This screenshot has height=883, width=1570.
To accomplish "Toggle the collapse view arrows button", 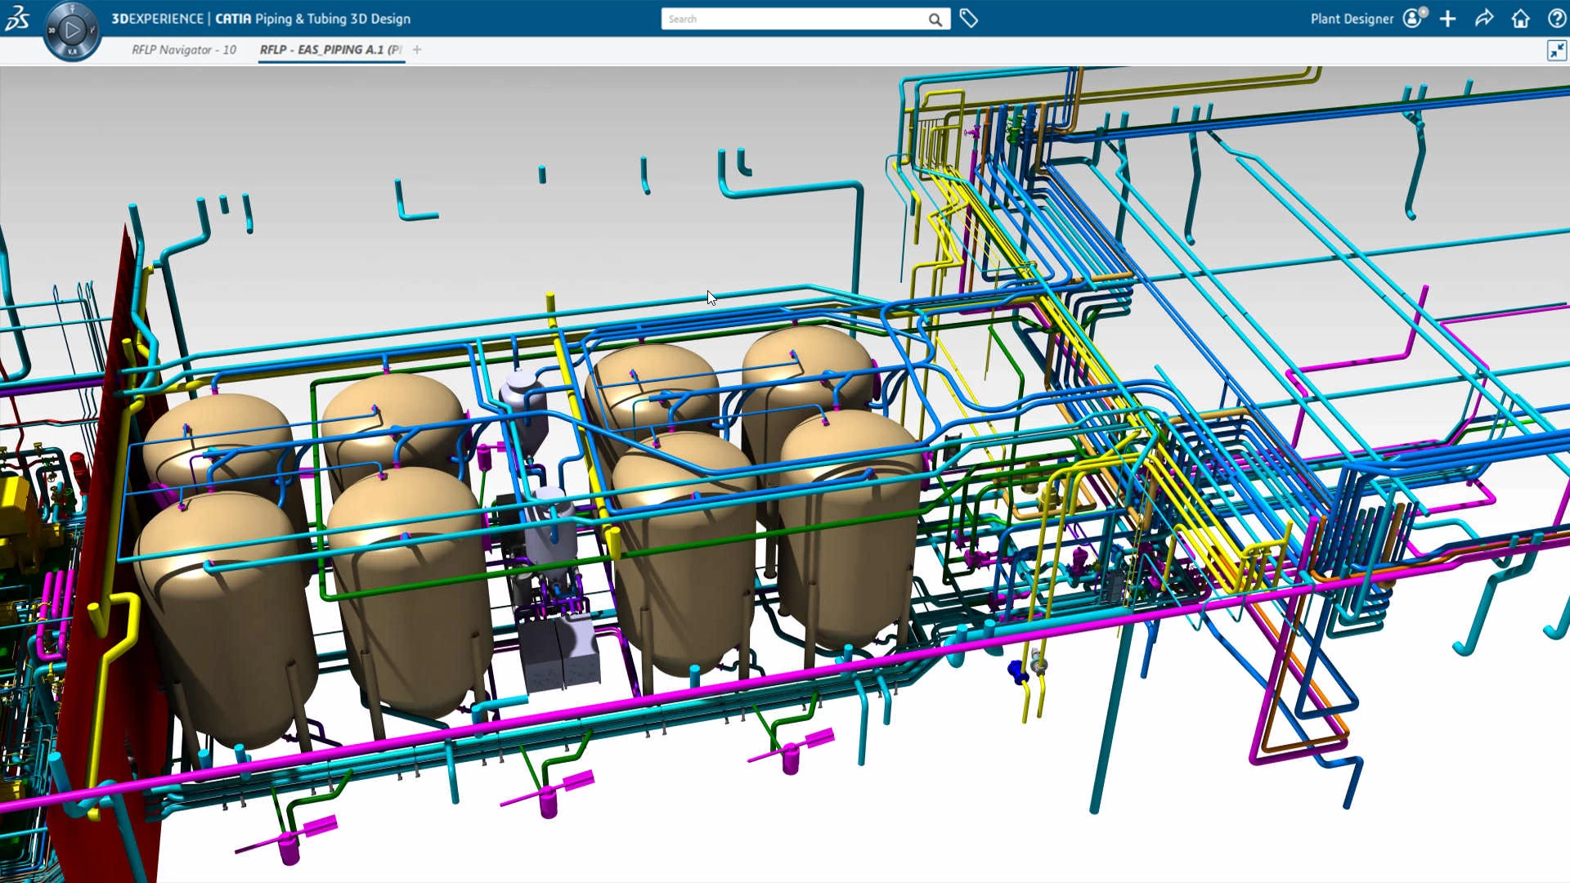I will click(1556, 51).
